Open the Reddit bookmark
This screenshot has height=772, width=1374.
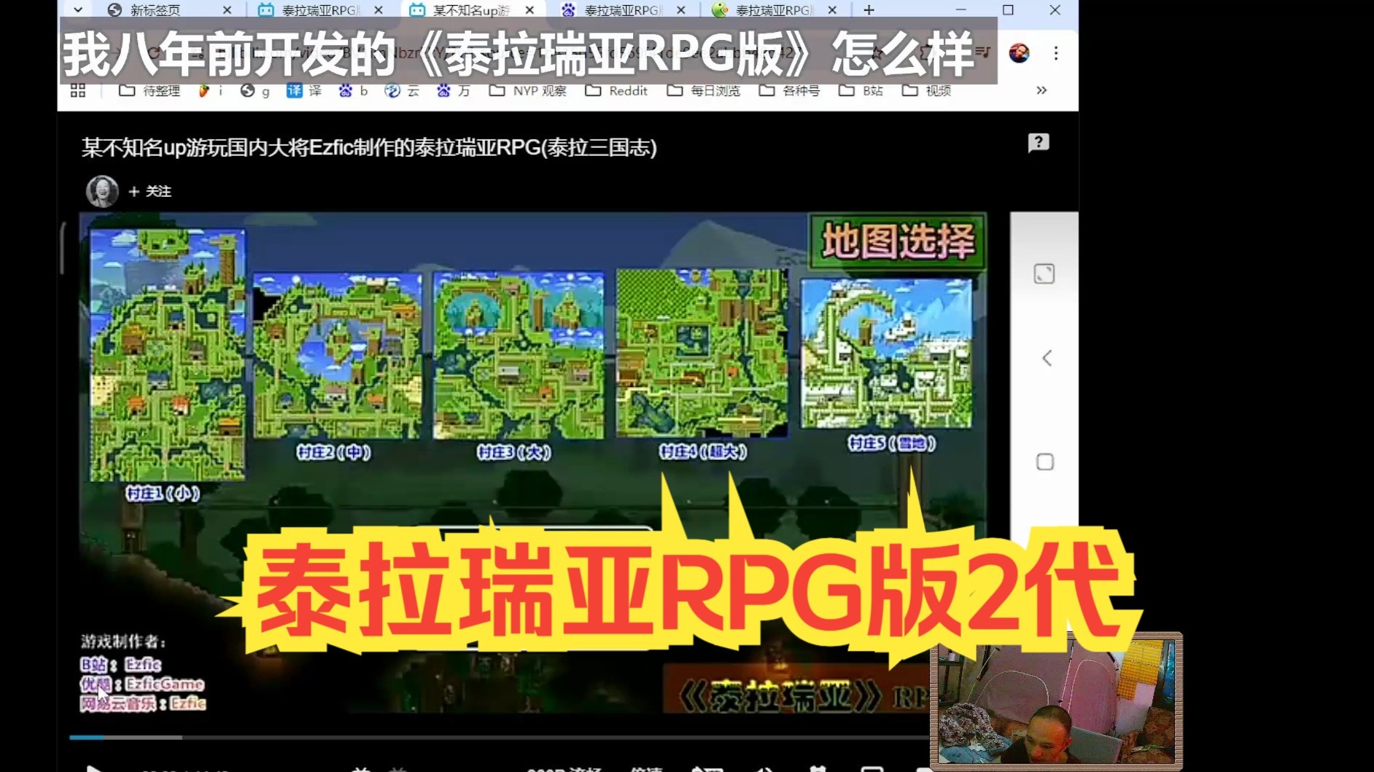pos(617,90)
